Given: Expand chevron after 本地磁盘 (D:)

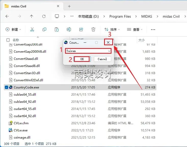Looking at the screenshot, I should click(x=104, y=16).
